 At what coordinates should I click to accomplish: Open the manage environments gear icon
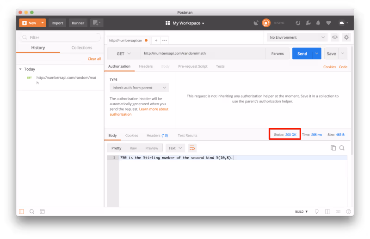pos(346,37)
